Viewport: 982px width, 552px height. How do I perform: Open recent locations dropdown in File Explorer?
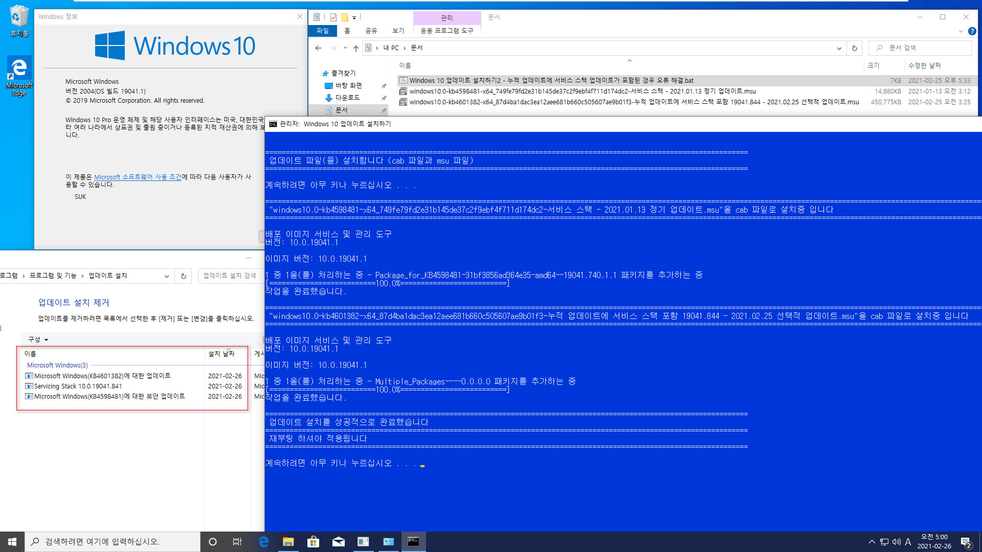pos(345,48)
